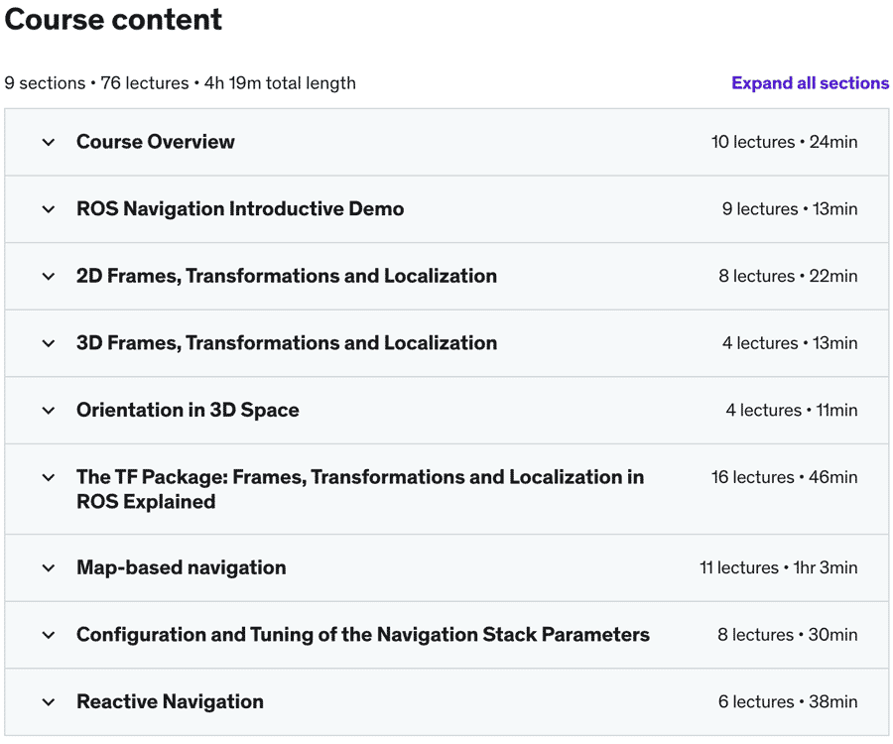The height and width of the screenshot is (744, 893).
Task: Expand 3D Frames, Transformations and Localization
Action: (x=287, y=343)
